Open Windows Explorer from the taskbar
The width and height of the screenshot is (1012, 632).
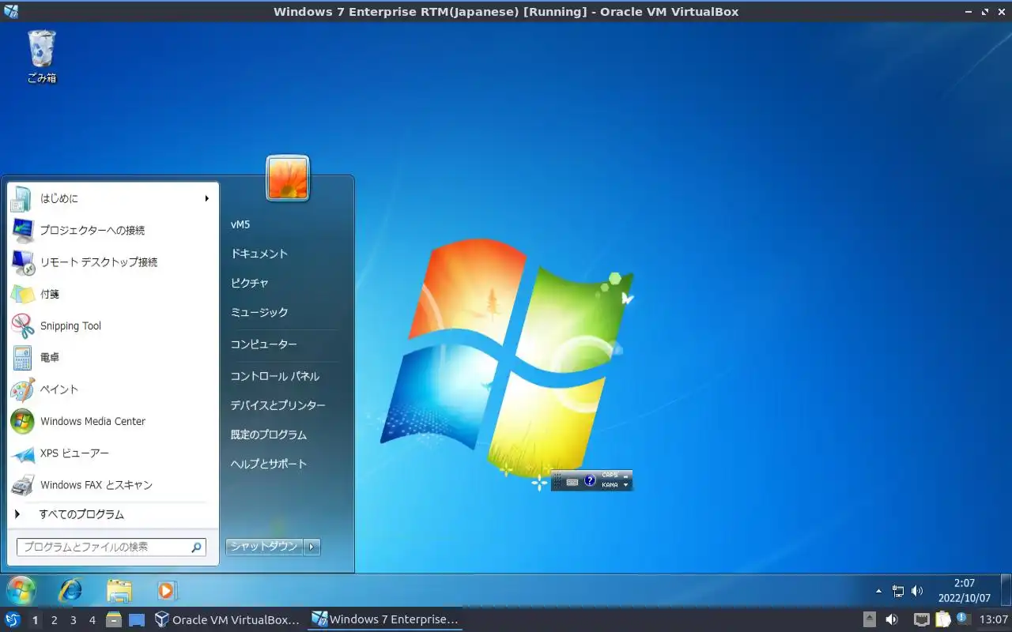tap(119, 590)
